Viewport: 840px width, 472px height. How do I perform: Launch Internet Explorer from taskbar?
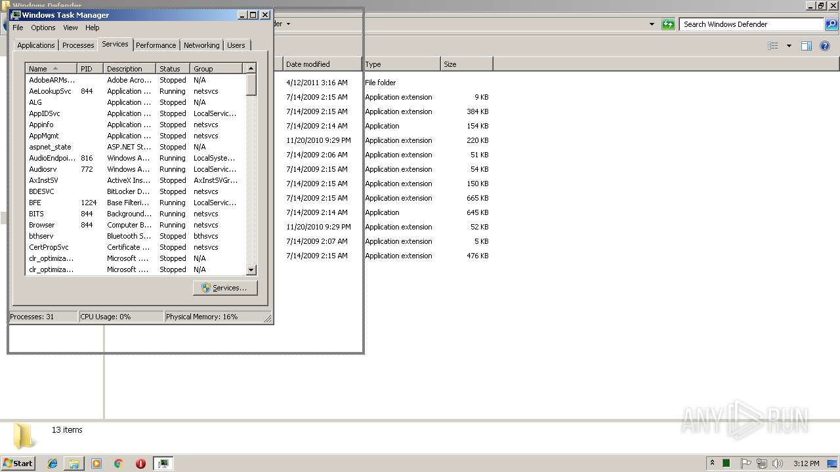(52, 463)
